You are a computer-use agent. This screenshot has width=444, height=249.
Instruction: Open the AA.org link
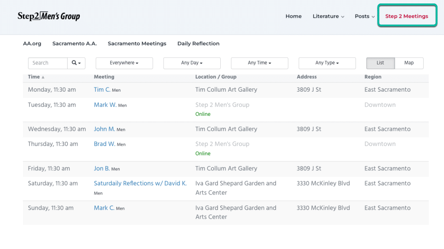point(32,44)
